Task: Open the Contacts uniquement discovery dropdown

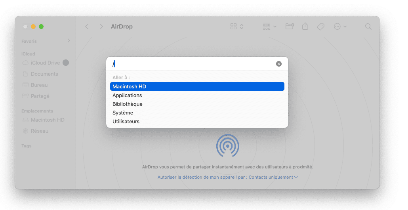Action: (x=273, y=177)
